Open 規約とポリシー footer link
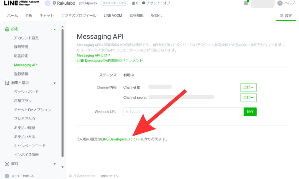299x179 pixels. 111,176
